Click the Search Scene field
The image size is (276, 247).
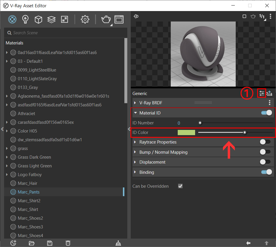click(x=66, y=33)
